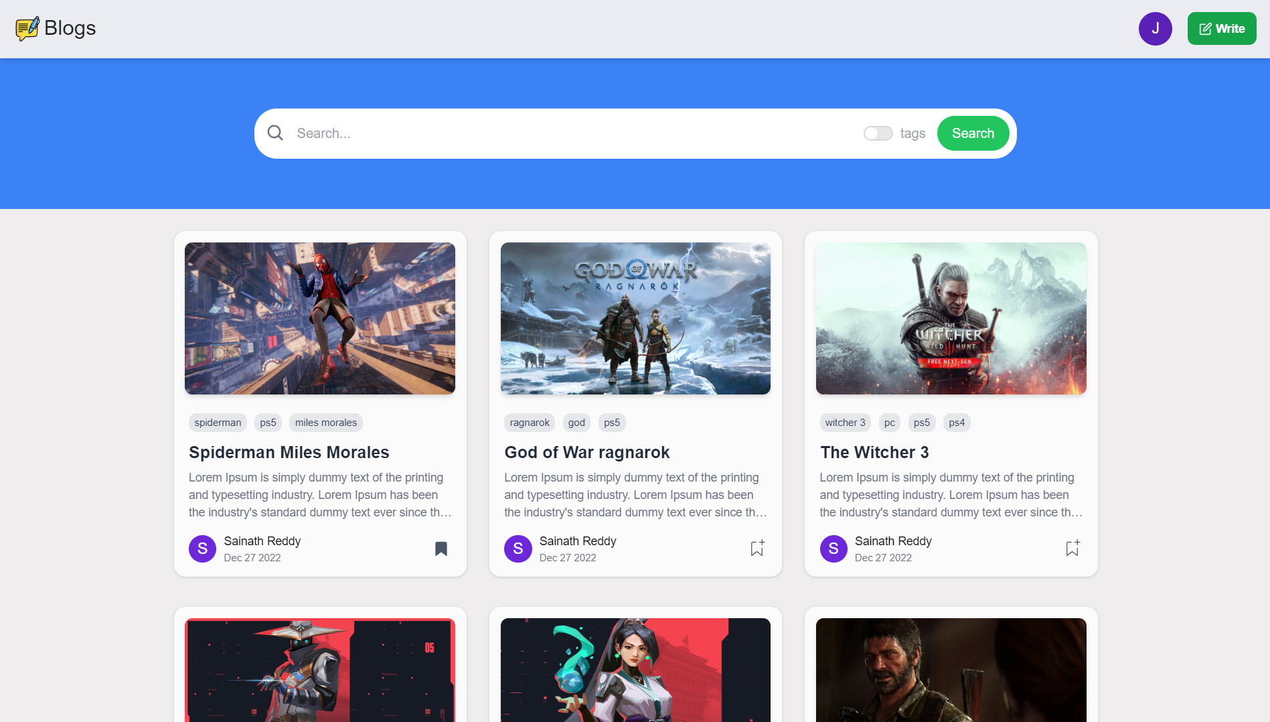Image resolution: width=1270 pixels, height=722 pixels.
Task: Bookmark the God of War ragnarok post
Action: (x=757, y=548)
